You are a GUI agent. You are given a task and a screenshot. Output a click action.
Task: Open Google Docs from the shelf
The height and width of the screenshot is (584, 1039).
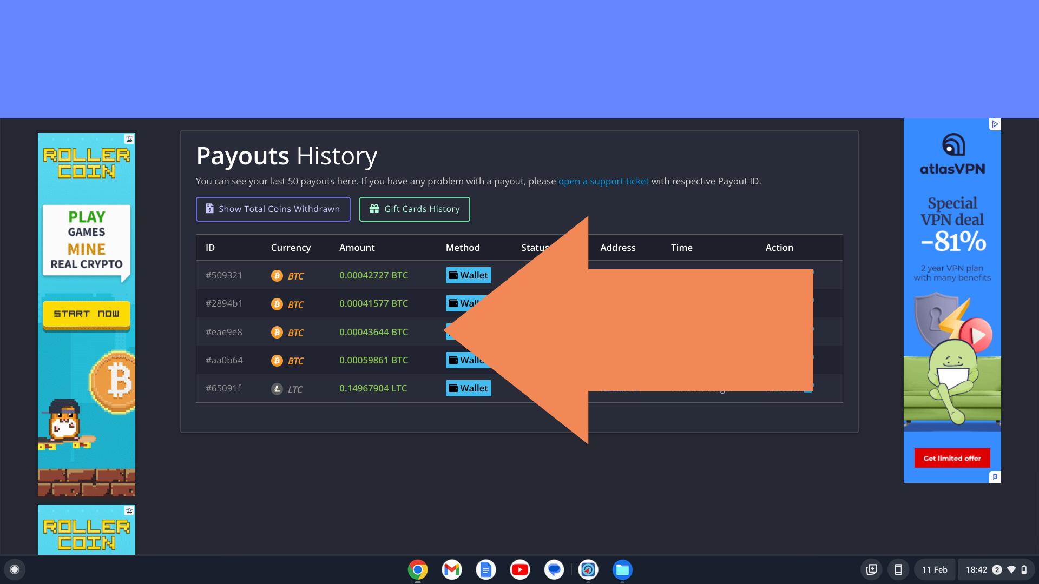[x=486, y=569]
